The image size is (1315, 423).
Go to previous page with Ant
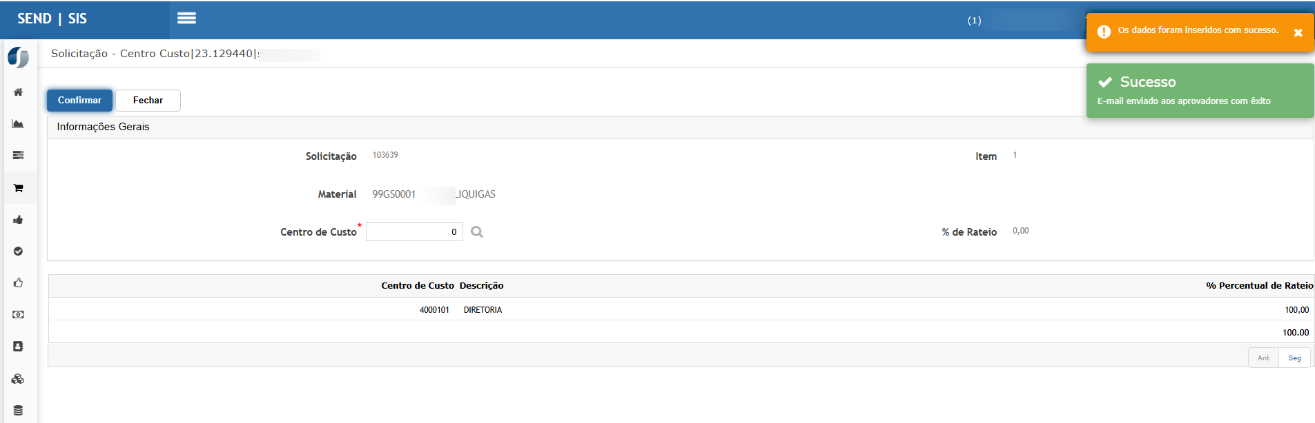(x=1263, y=358)
